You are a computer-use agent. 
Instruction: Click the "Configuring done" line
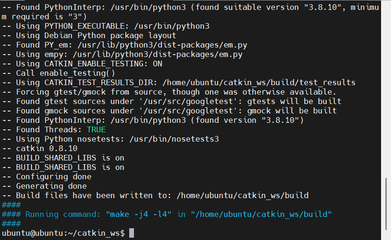point(53,176)
